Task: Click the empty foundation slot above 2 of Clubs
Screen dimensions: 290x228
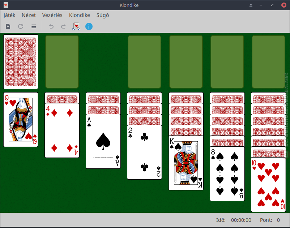Action: click(x=144, y=62)
